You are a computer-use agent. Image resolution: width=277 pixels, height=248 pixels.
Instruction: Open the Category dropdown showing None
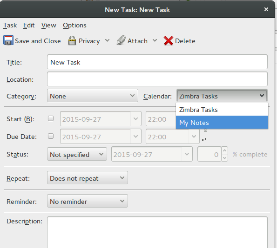click(93, 96)
